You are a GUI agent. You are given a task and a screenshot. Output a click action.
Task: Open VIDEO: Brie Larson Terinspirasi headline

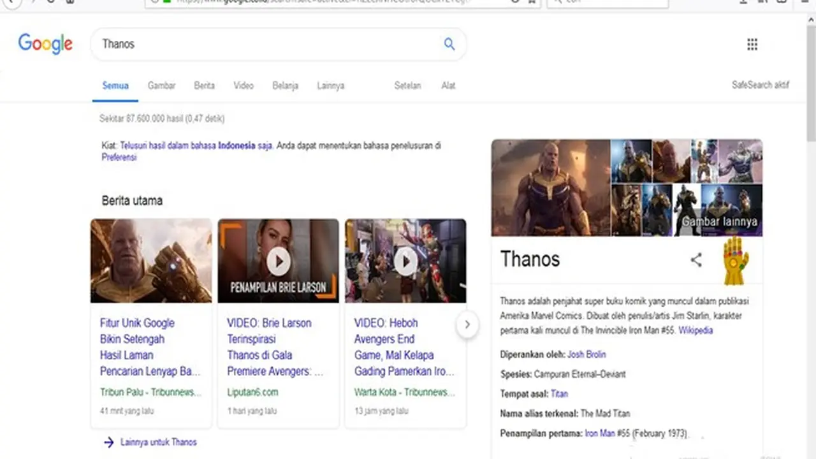(275, 347)
